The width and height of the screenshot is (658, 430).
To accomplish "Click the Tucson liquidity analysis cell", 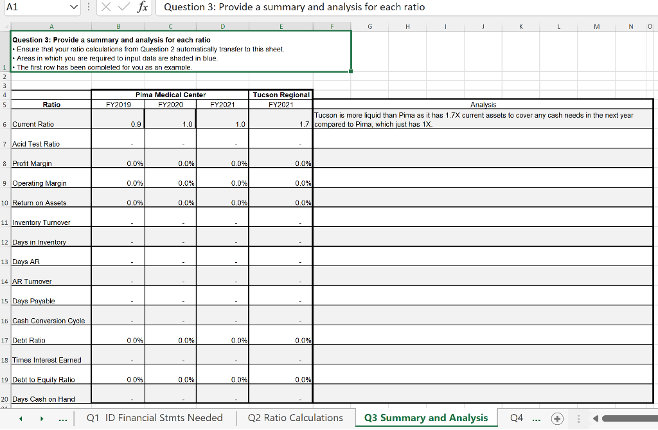I will pyautogui.click(x=482, y=118).
